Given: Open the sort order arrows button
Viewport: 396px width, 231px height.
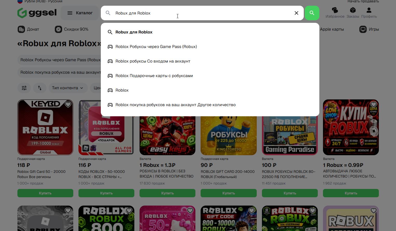Looking at the screenshot, I should (40, 88).
